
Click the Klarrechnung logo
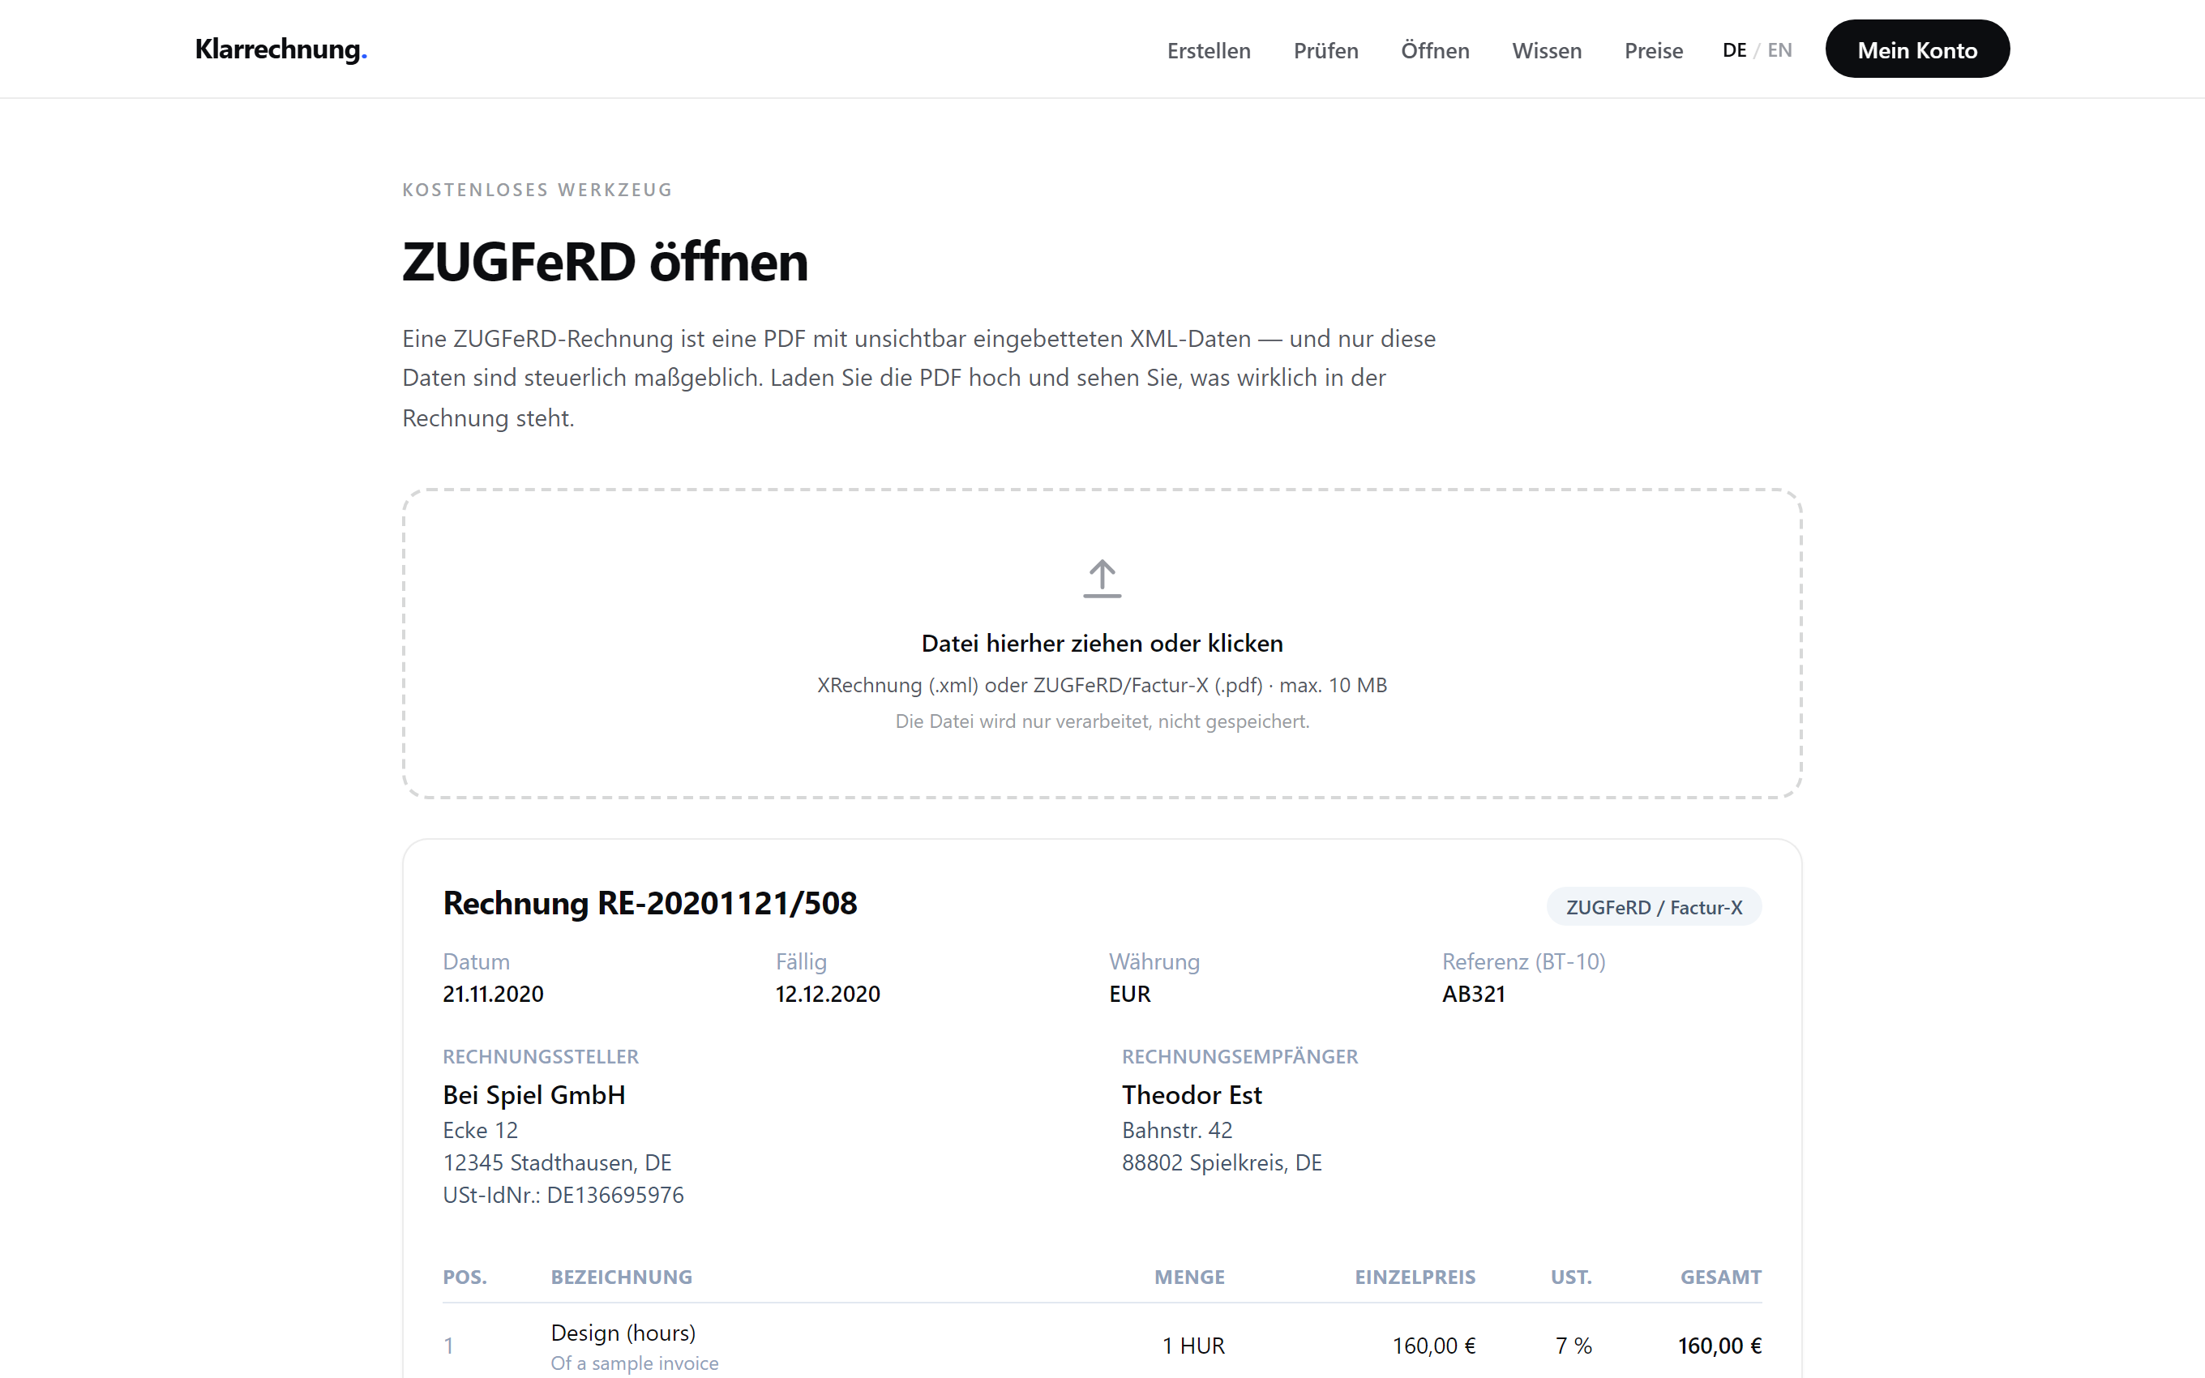click(280, 49)
